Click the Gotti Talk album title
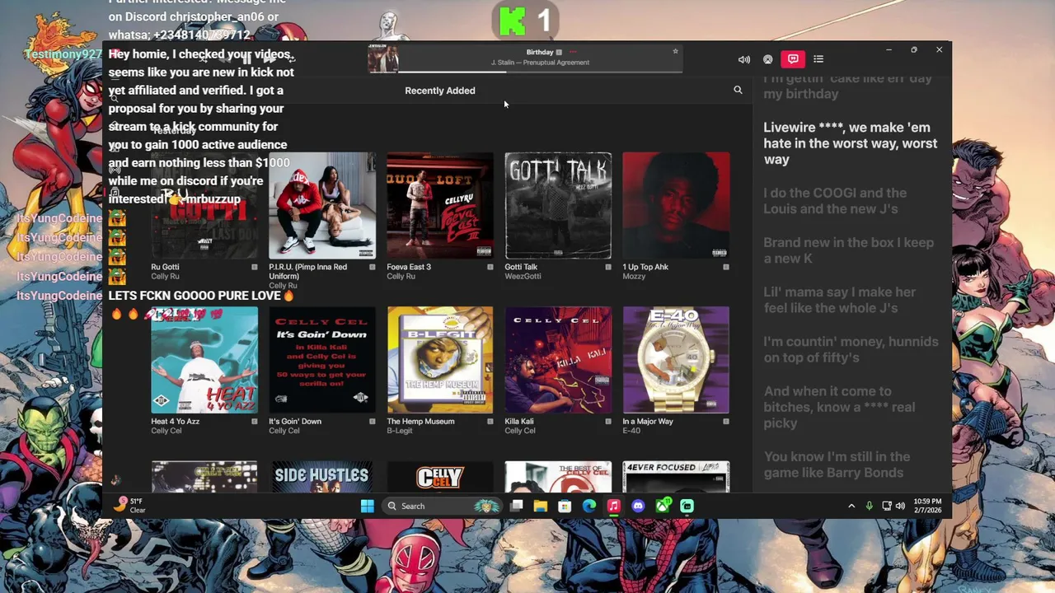This screenshot has width=1055, height=593. (x=521, y=267)
